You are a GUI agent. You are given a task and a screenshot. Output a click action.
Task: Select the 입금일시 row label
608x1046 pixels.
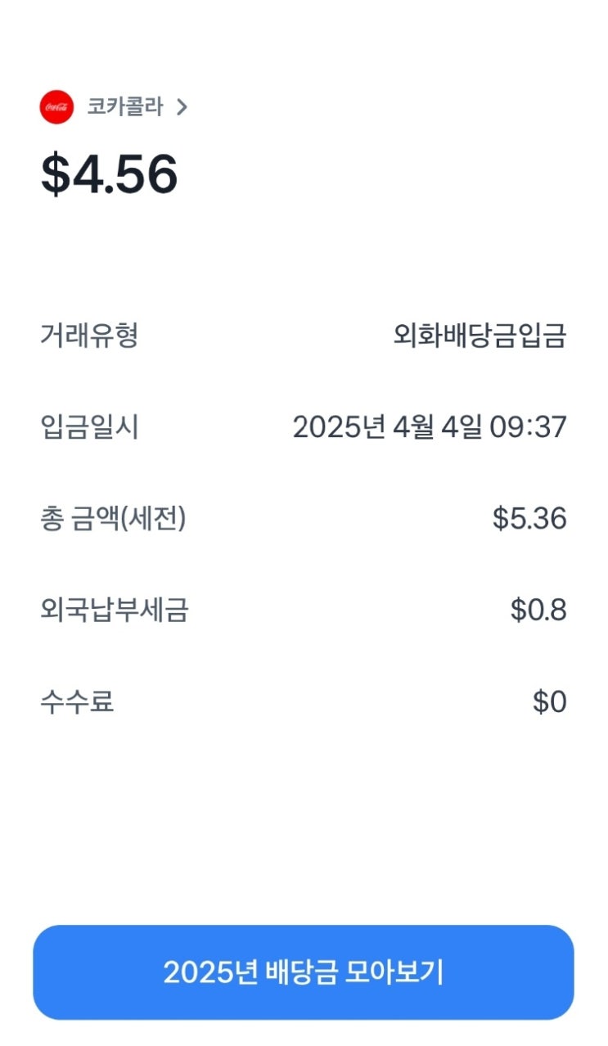point(89,427)
